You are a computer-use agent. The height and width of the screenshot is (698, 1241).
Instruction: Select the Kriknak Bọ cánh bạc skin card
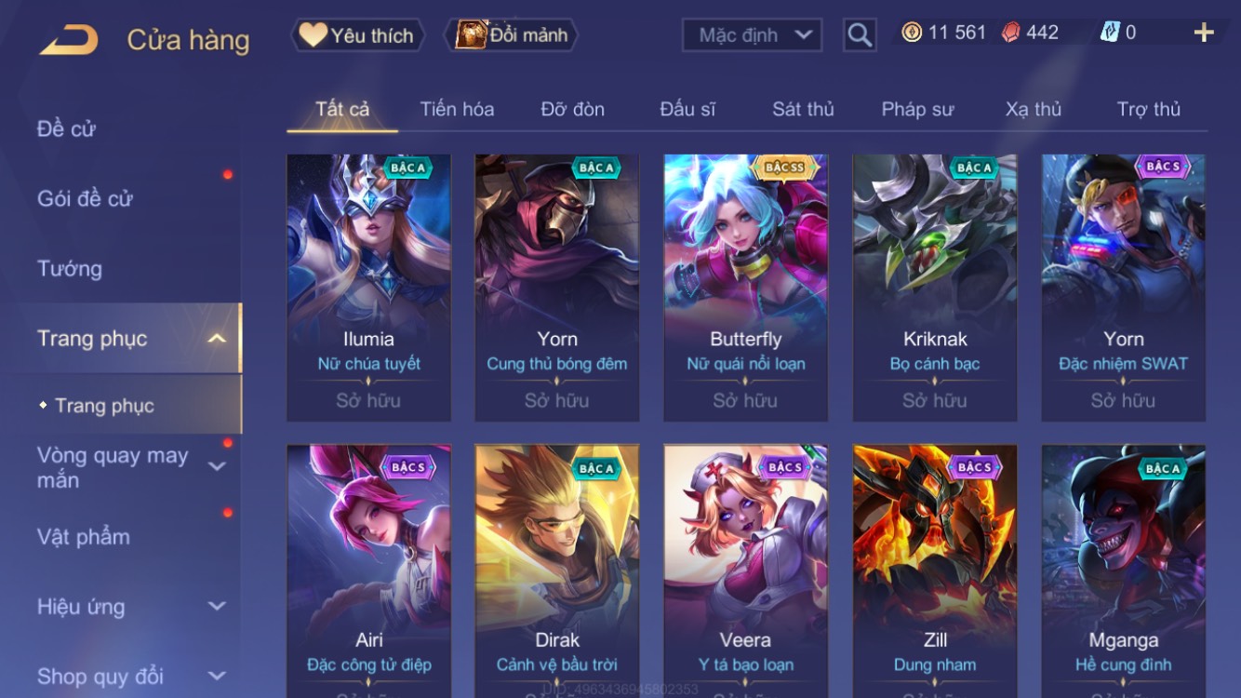pyautogui.click(x=935, y=288)
